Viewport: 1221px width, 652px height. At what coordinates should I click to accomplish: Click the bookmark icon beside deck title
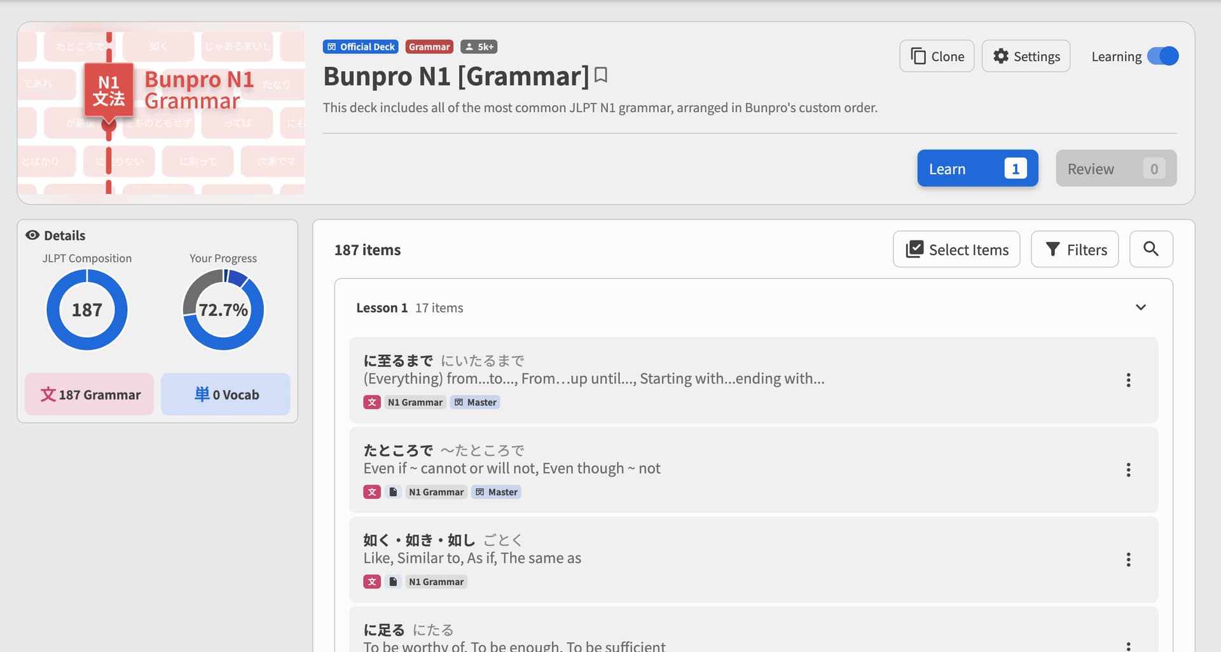pyautogui.click(x=601, y=76)
